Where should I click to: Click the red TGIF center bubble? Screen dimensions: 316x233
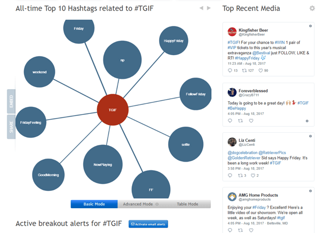pyautogui.click(x=113, y=109)
